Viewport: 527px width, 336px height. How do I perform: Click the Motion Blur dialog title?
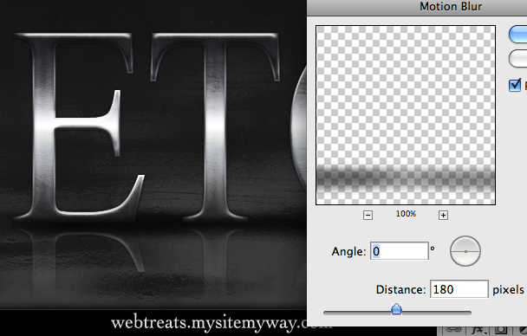[x=451, y=6]
